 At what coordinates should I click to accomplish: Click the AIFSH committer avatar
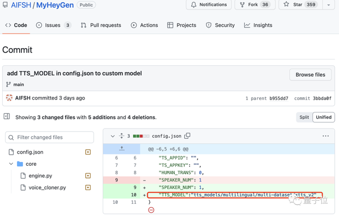(9, 98)
